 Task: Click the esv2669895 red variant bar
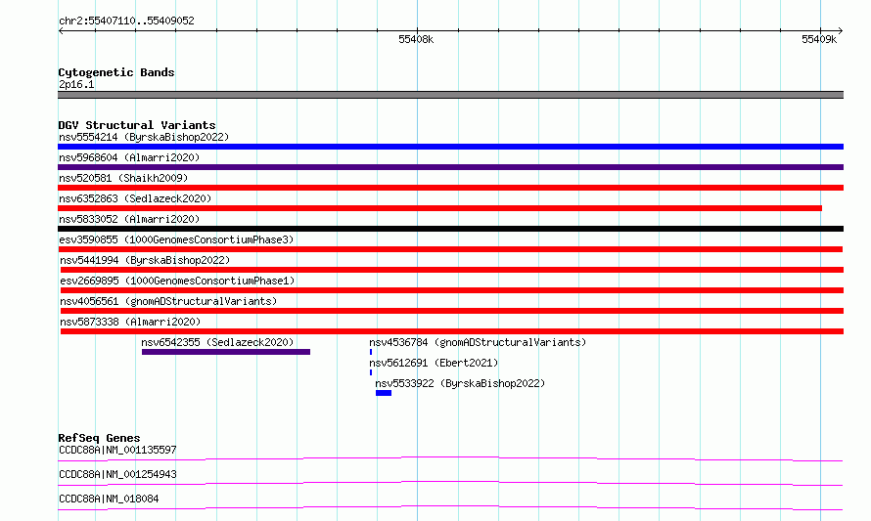click(451, 290)
